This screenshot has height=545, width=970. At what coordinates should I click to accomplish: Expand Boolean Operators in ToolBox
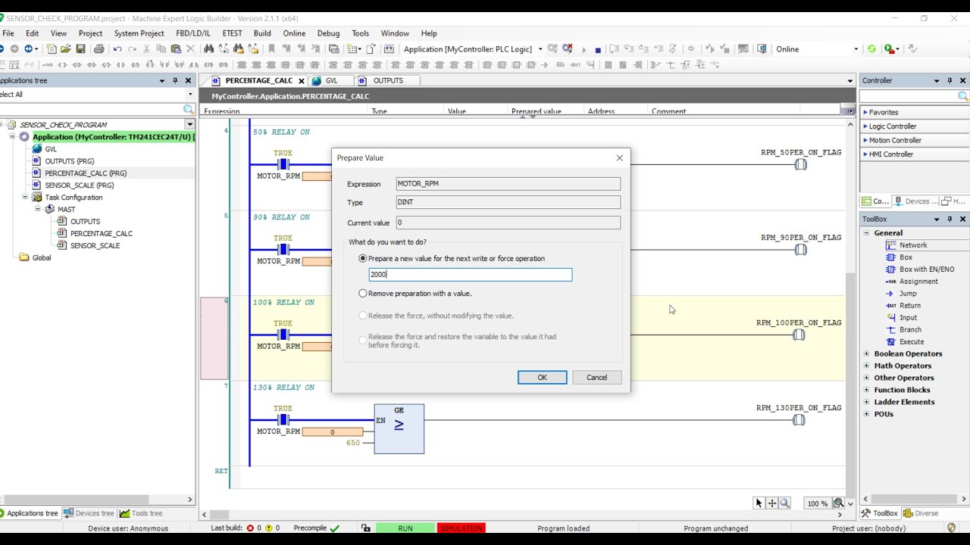(x=867, y=353)
